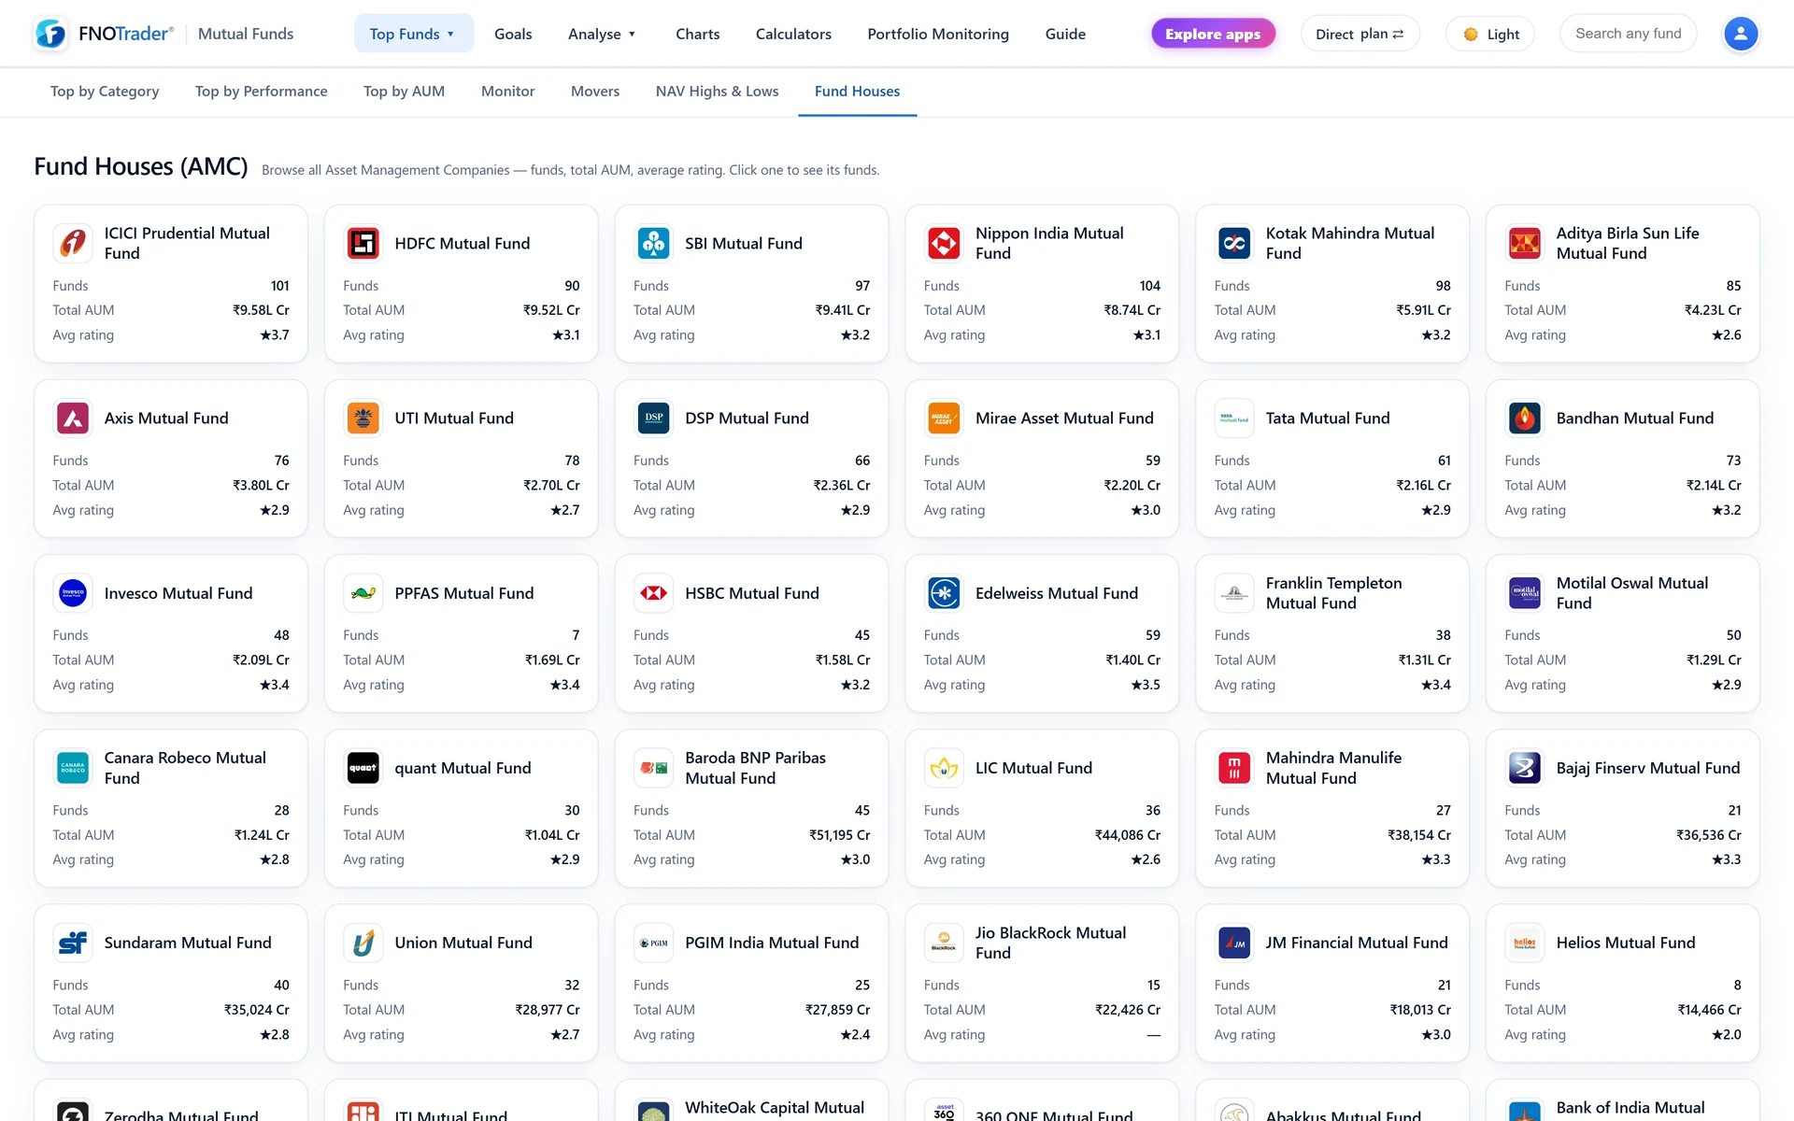Image resolution: width=1794 pixels, height=1121 pixels.
Task: Click the DSP Mutual Fund logo
Action: 654,418
